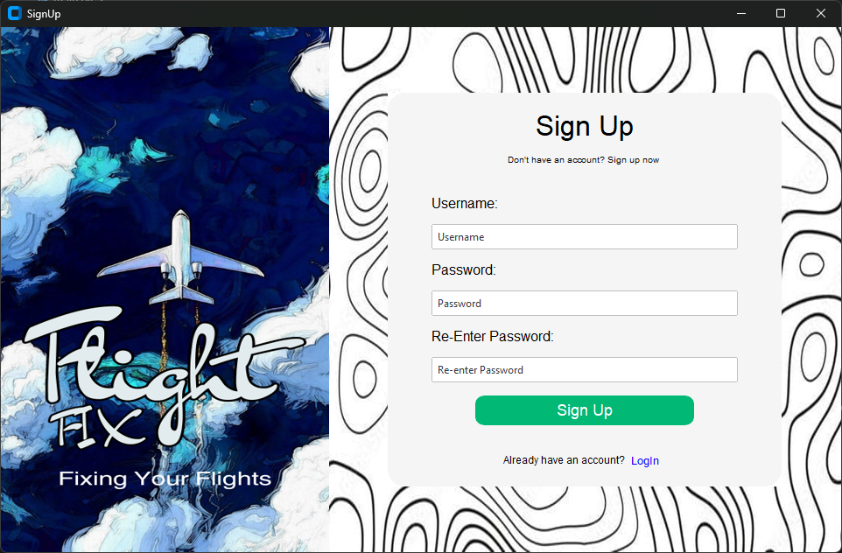Screen dimensions: 842x553
Task: Maximize the SignUp window
Action: click(781, 13)
